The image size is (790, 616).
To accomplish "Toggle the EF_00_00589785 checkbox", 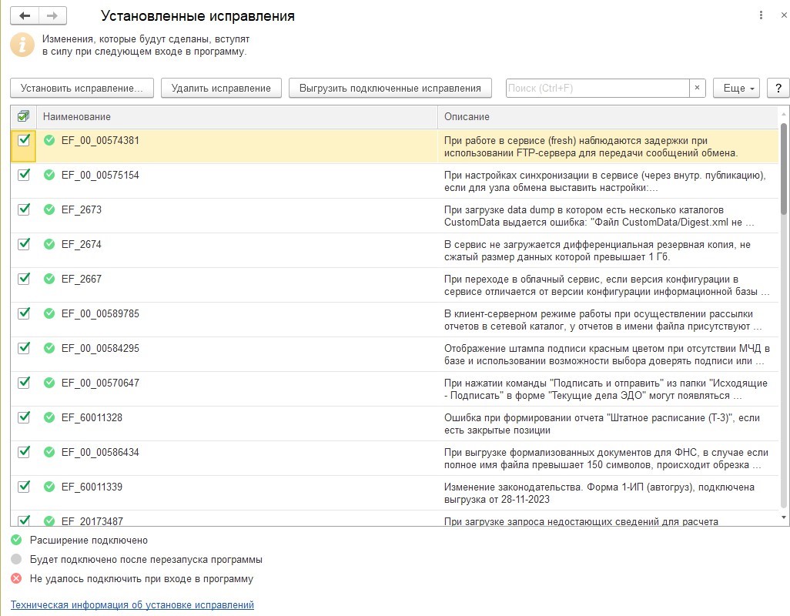I will point(24,313).
